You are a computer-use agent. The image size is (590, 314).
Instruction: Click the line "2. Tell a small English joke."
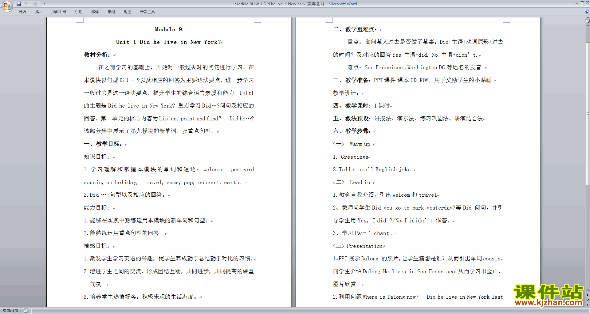click(372, 169)
